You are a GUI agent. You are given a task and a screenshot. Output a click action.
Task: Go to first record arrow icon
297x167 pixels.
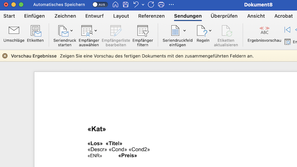(x=287, y=30)
